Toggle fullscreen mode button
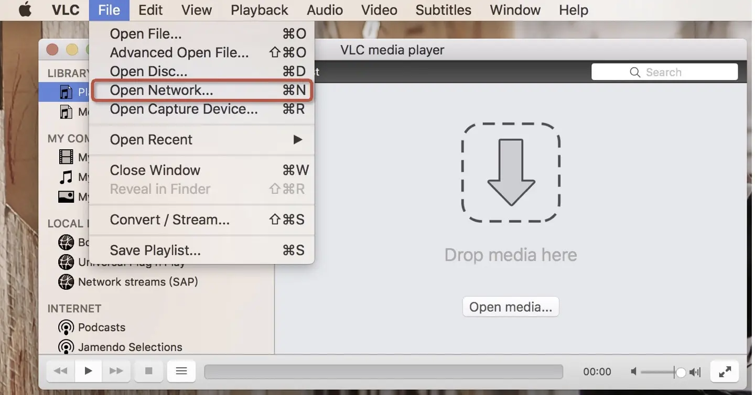755x395 pixels. [x=725, y=371]
